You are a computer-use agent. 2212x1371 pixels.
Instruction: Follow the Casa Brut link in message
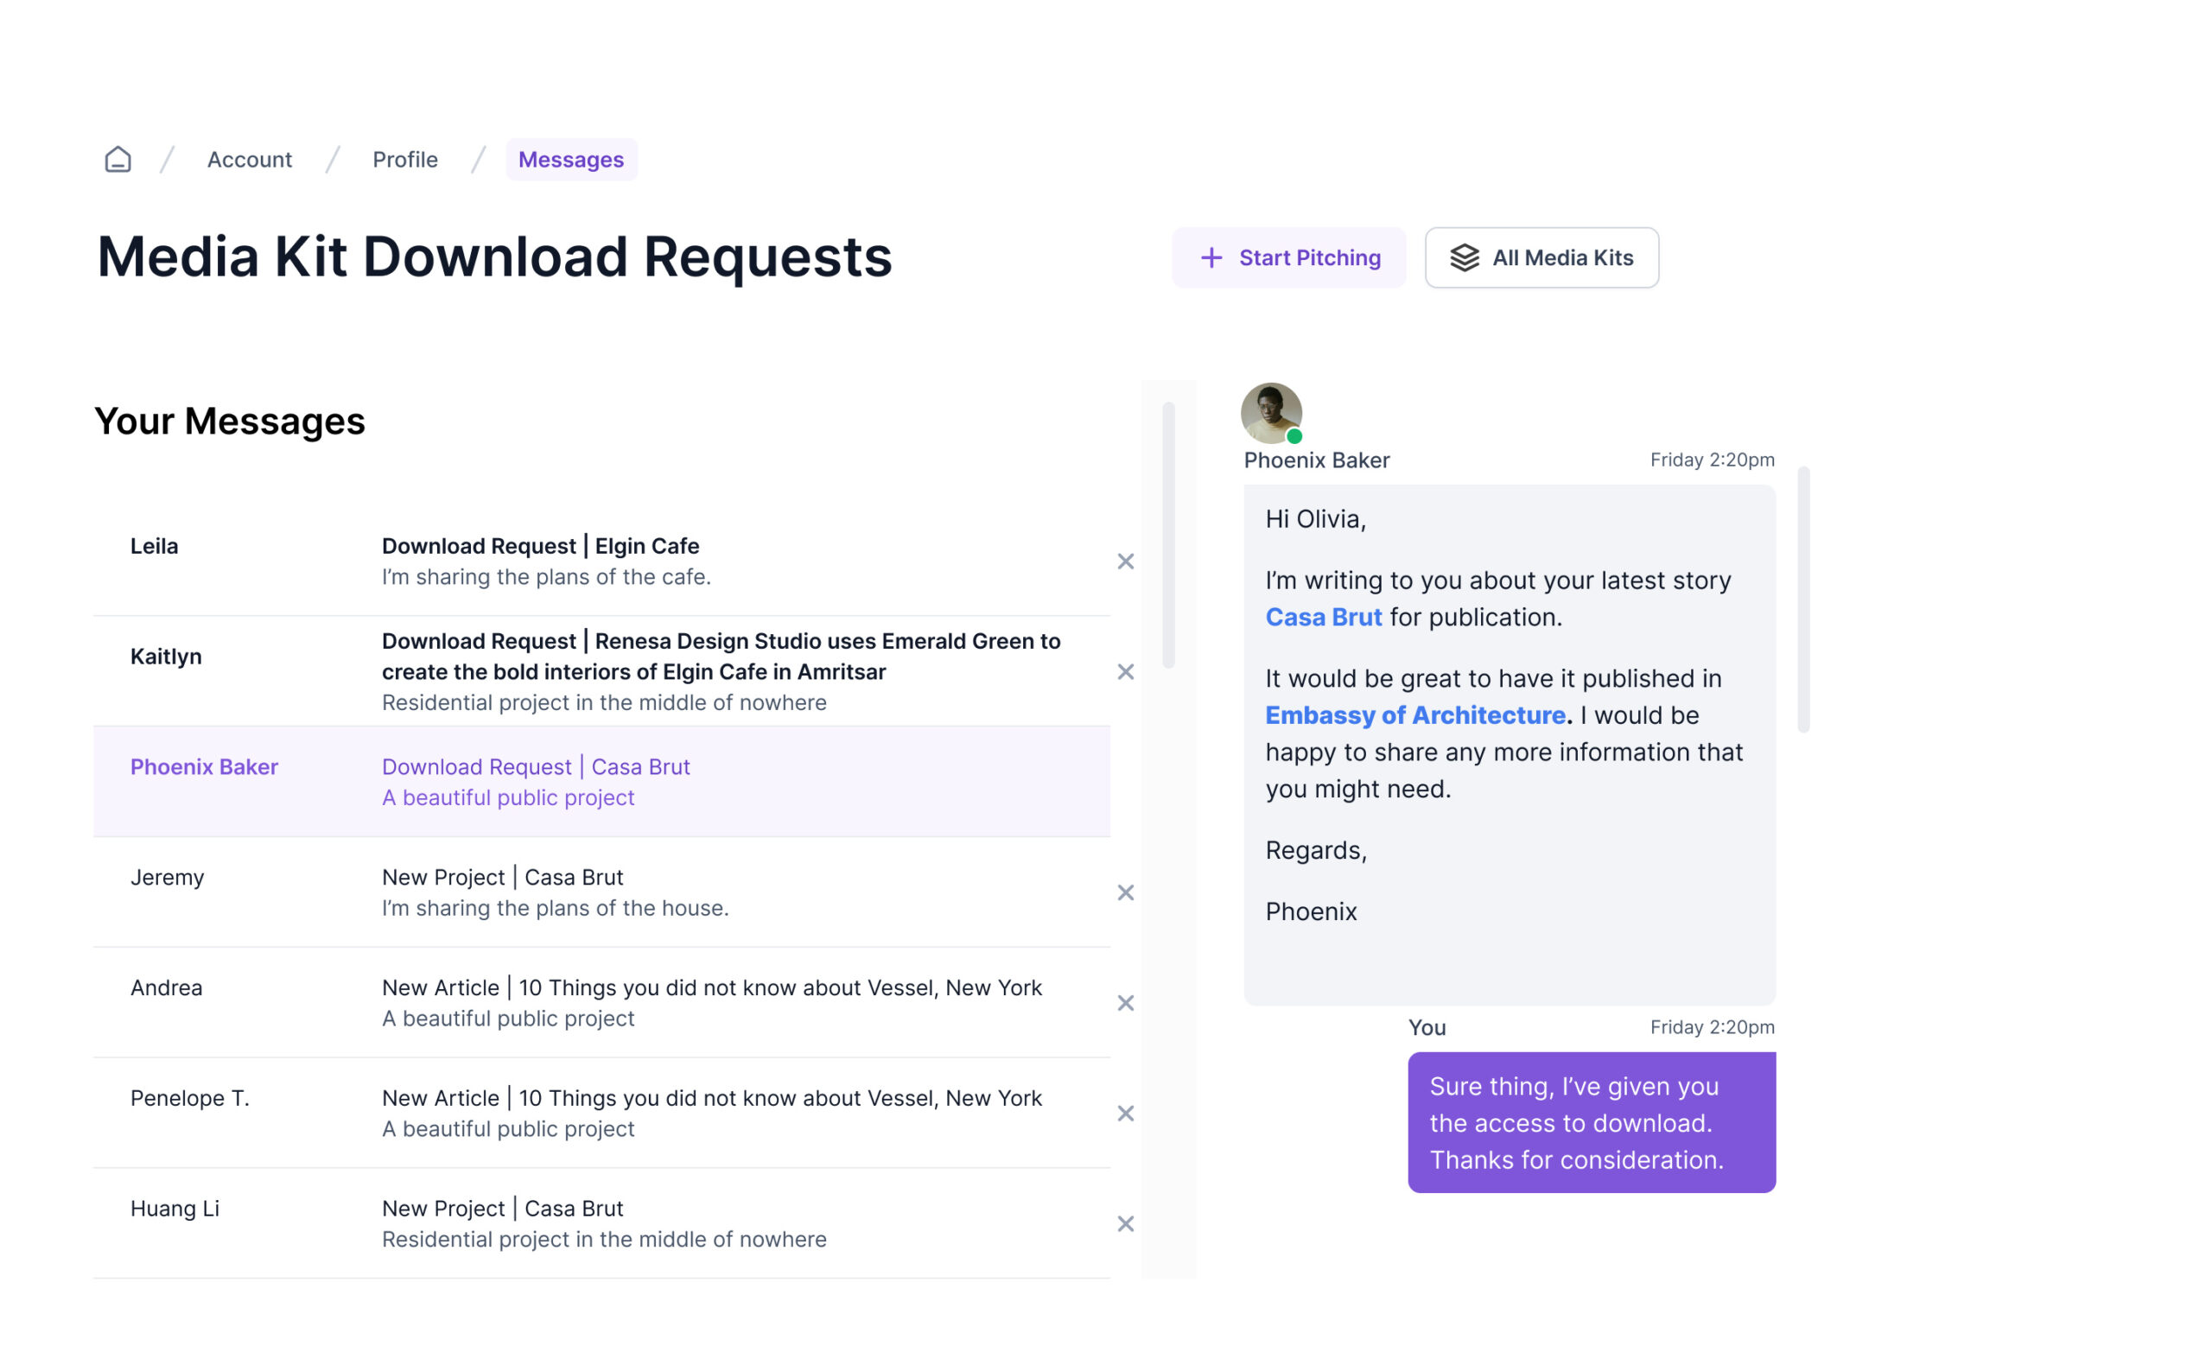pos(1322,618)
